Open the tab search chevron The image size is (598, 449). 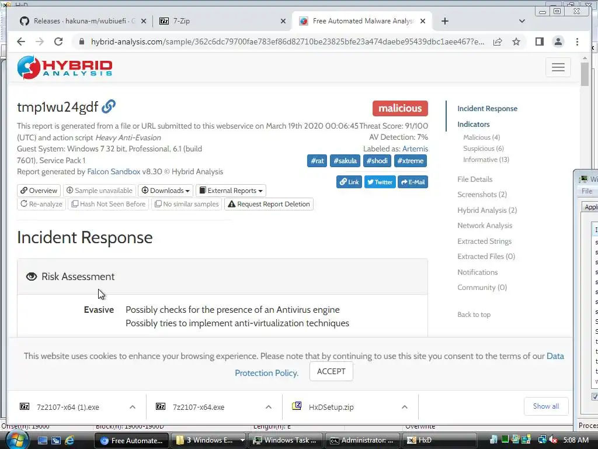522,21
